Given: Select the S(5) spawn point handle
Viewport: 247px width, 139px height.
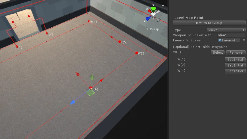Looking at the screenshot, I should 120,42.
